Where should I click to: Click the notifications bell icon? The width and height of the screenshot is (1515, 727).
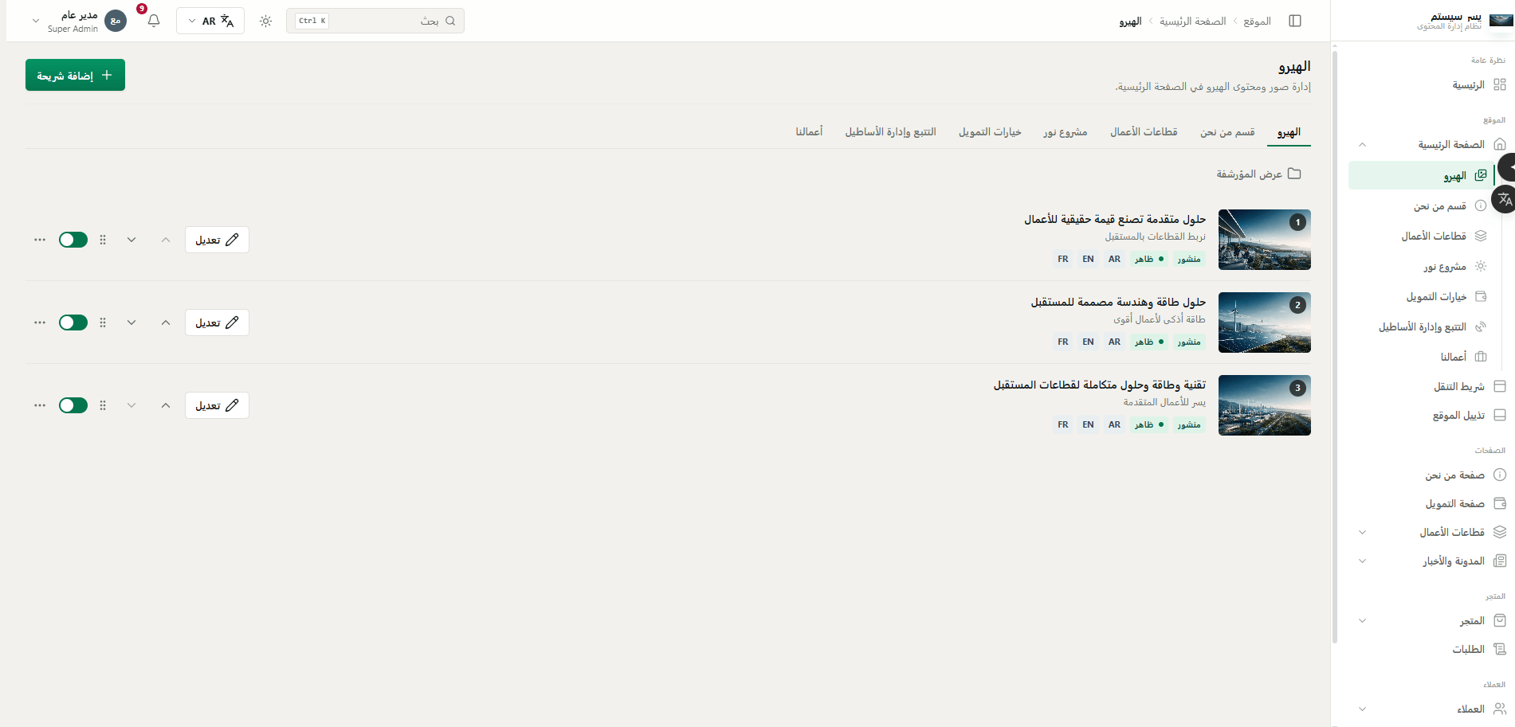(154, 21)
